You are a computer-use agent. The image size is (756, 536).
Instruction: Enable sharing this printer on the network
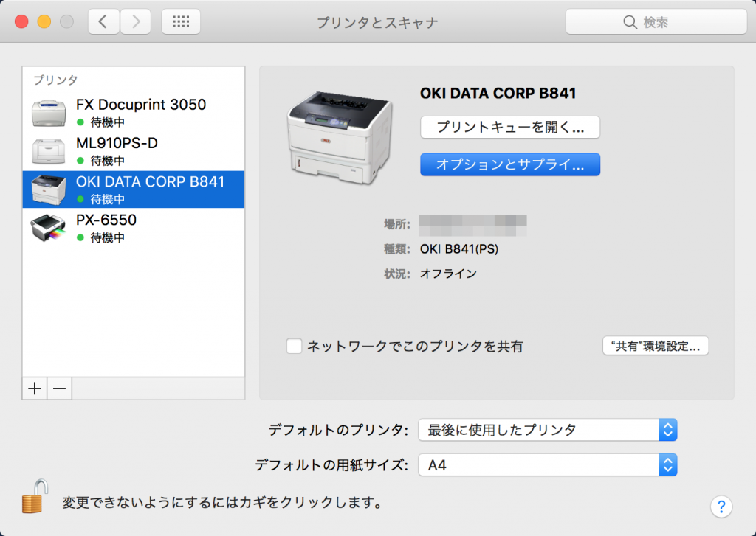click(x=295, y=346)
